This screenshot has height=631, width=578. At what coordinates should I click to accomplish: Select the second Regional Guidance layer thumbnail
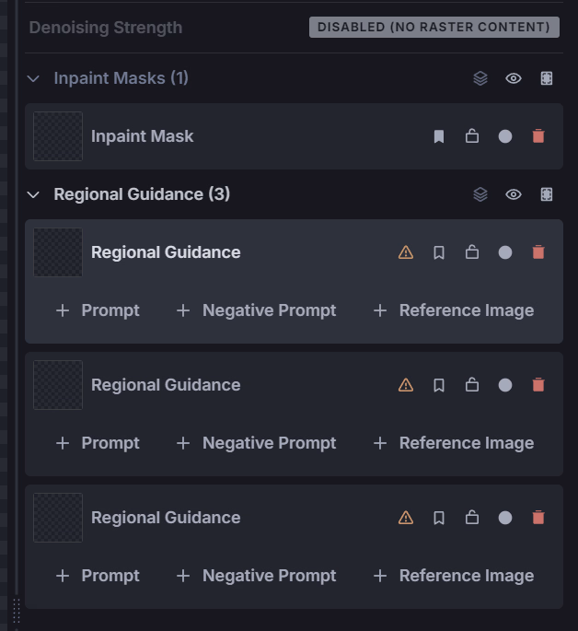point(58,385)
